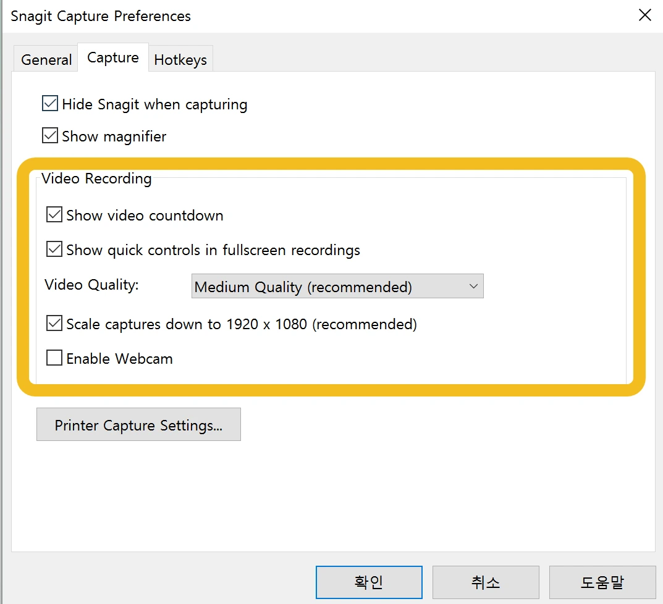Open Printer Capture Settings
The height and width of the screenshot is (604, 663).
click(x=138, y=425)
